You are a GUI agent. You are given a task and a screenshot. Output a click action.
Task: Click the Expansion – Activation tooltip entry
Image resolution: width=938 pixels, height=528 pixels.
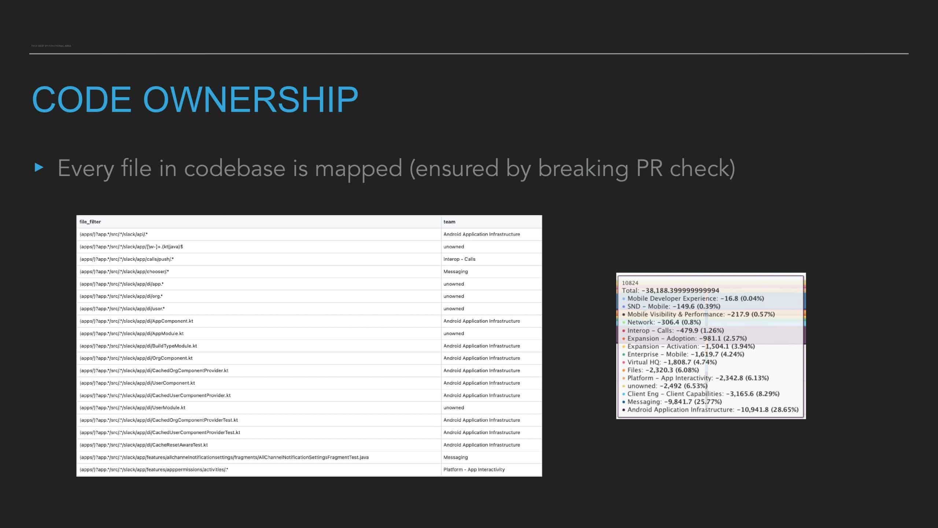(688, 346)
